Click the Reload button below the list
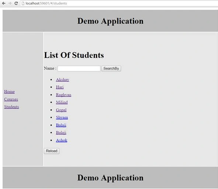This screenshot has width=218, height=189. click(x=52, y=151)
